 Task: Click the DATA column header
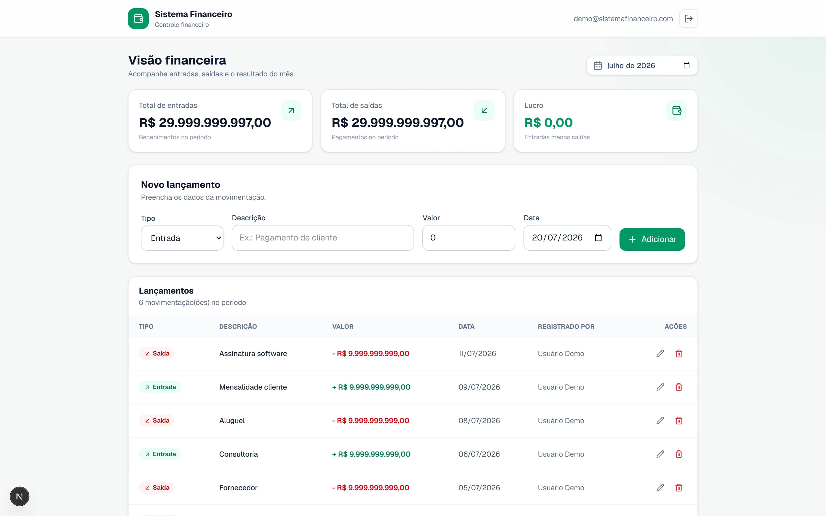point(466,327)
